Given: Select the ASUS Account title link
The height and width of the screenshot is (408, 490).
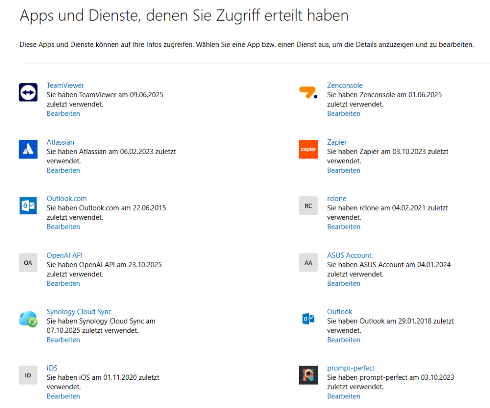Looking at the screenshot, I should coord(349,255).
